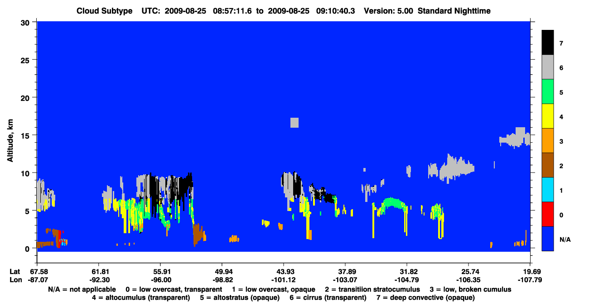Click legend text '5 = altostratus (opaque)'
This screenshot has width=589, height=302.
point(241,297)
